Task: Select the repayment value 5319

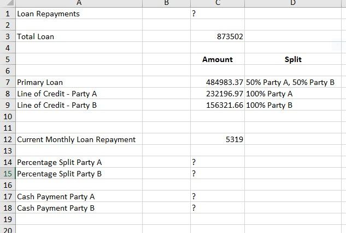Action: point(234,139)
